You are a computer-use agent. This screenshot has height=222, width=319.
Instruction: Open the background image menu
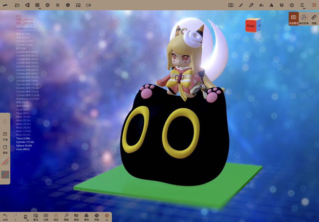tap(78, 5)
